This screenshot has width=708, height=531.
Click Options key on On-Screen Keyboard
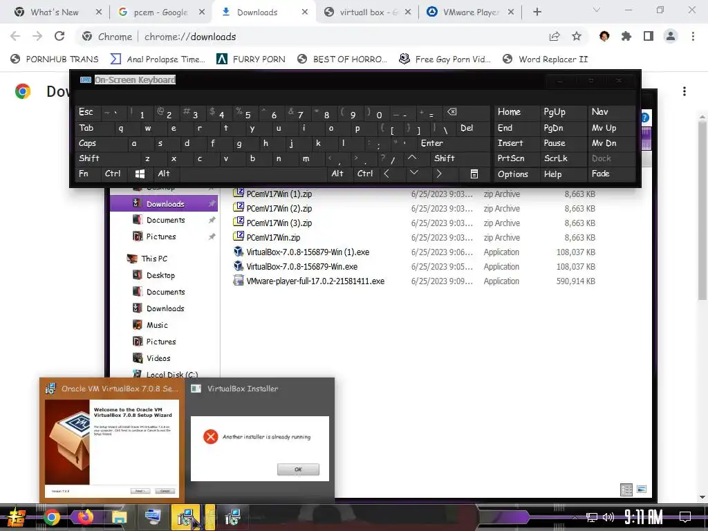tap(516, 174)
